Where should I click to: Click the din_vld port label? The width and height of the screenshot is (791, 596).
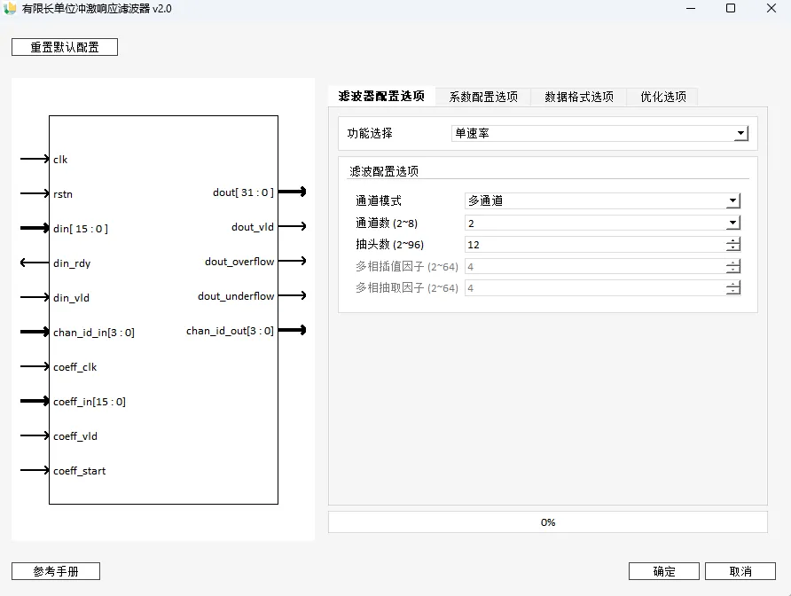(x=71, y=298)
